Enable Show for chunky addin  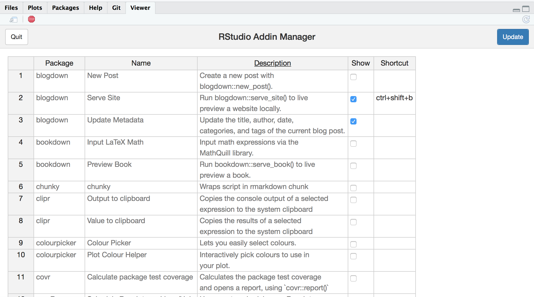pos(353,188)
